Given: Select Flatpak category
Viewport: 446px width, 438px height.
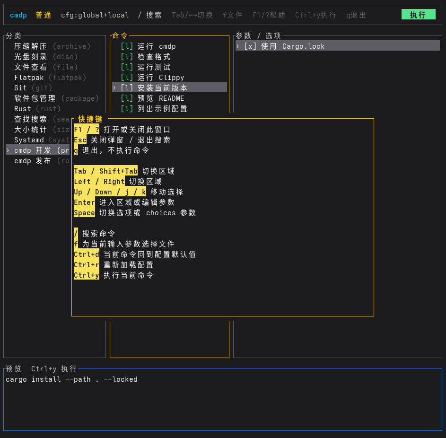Looking at the screenshot, I should pos(50,78).
